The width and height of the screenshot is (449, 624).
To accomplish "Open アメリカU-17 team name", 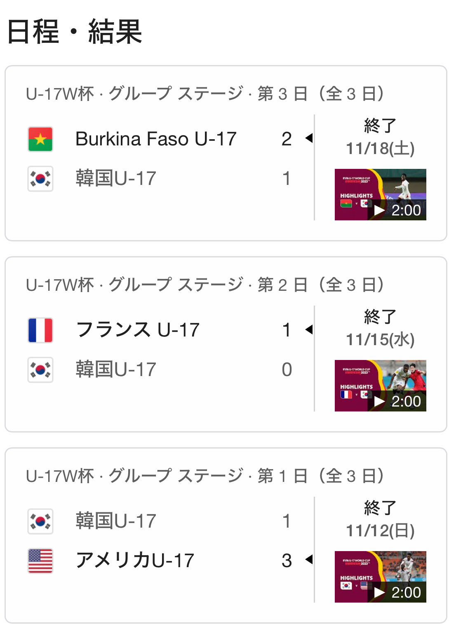I will coord(135,561).
